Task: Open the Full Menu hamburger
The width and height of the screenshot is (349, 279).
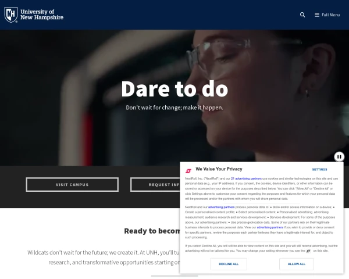Action: click(327, 15)
